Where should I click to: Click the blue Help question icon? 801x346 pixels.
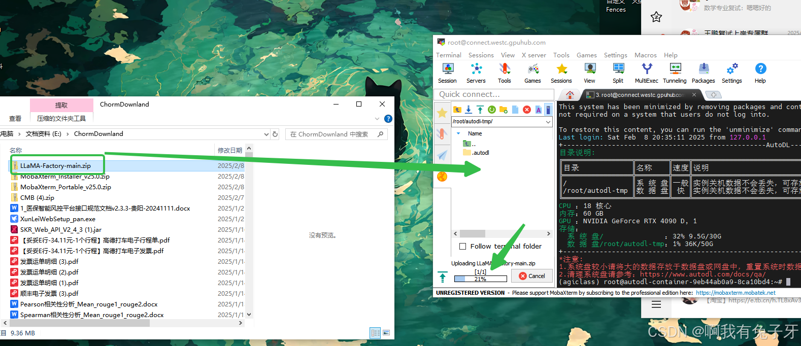point(760,73)
